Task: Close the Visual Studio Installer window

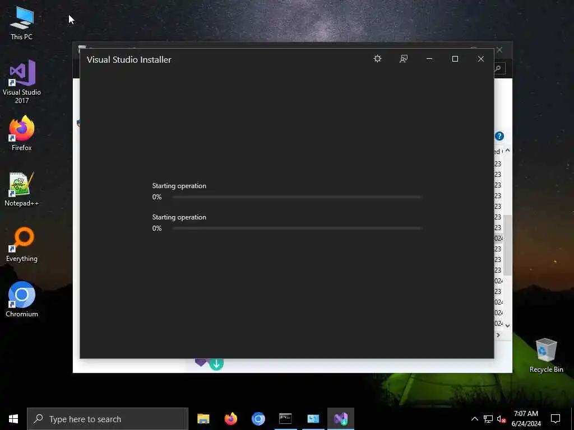Action: click(x=480, y=59)
